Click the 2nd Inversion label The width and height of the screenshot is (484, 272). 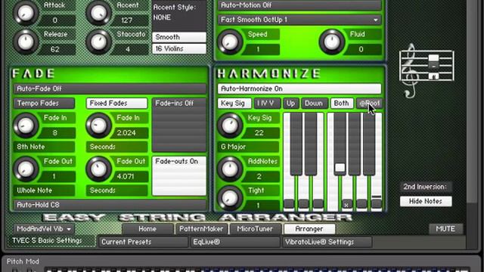pyautogui.click(x=426, y=187)
